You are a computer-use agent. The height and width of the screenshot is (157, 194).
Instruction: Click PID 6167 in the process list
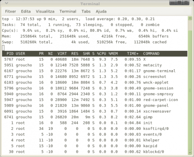click(9, 71)
